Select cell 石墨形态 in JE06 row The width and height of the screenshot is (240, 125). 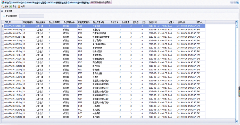pyautogui.click(x=101, y=30)
